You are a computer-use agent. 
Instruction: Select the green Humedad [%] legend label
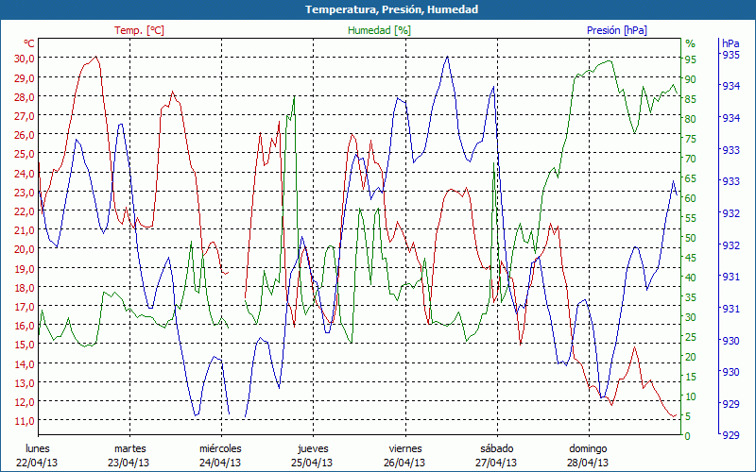380,30
